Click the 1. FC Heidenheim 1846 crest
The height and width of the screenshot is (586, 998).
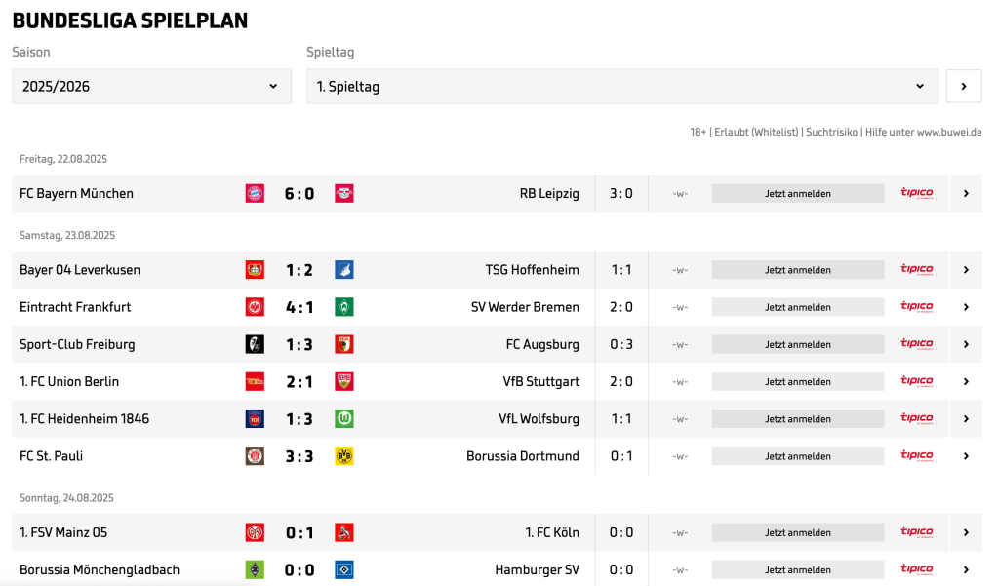[255, 418]
